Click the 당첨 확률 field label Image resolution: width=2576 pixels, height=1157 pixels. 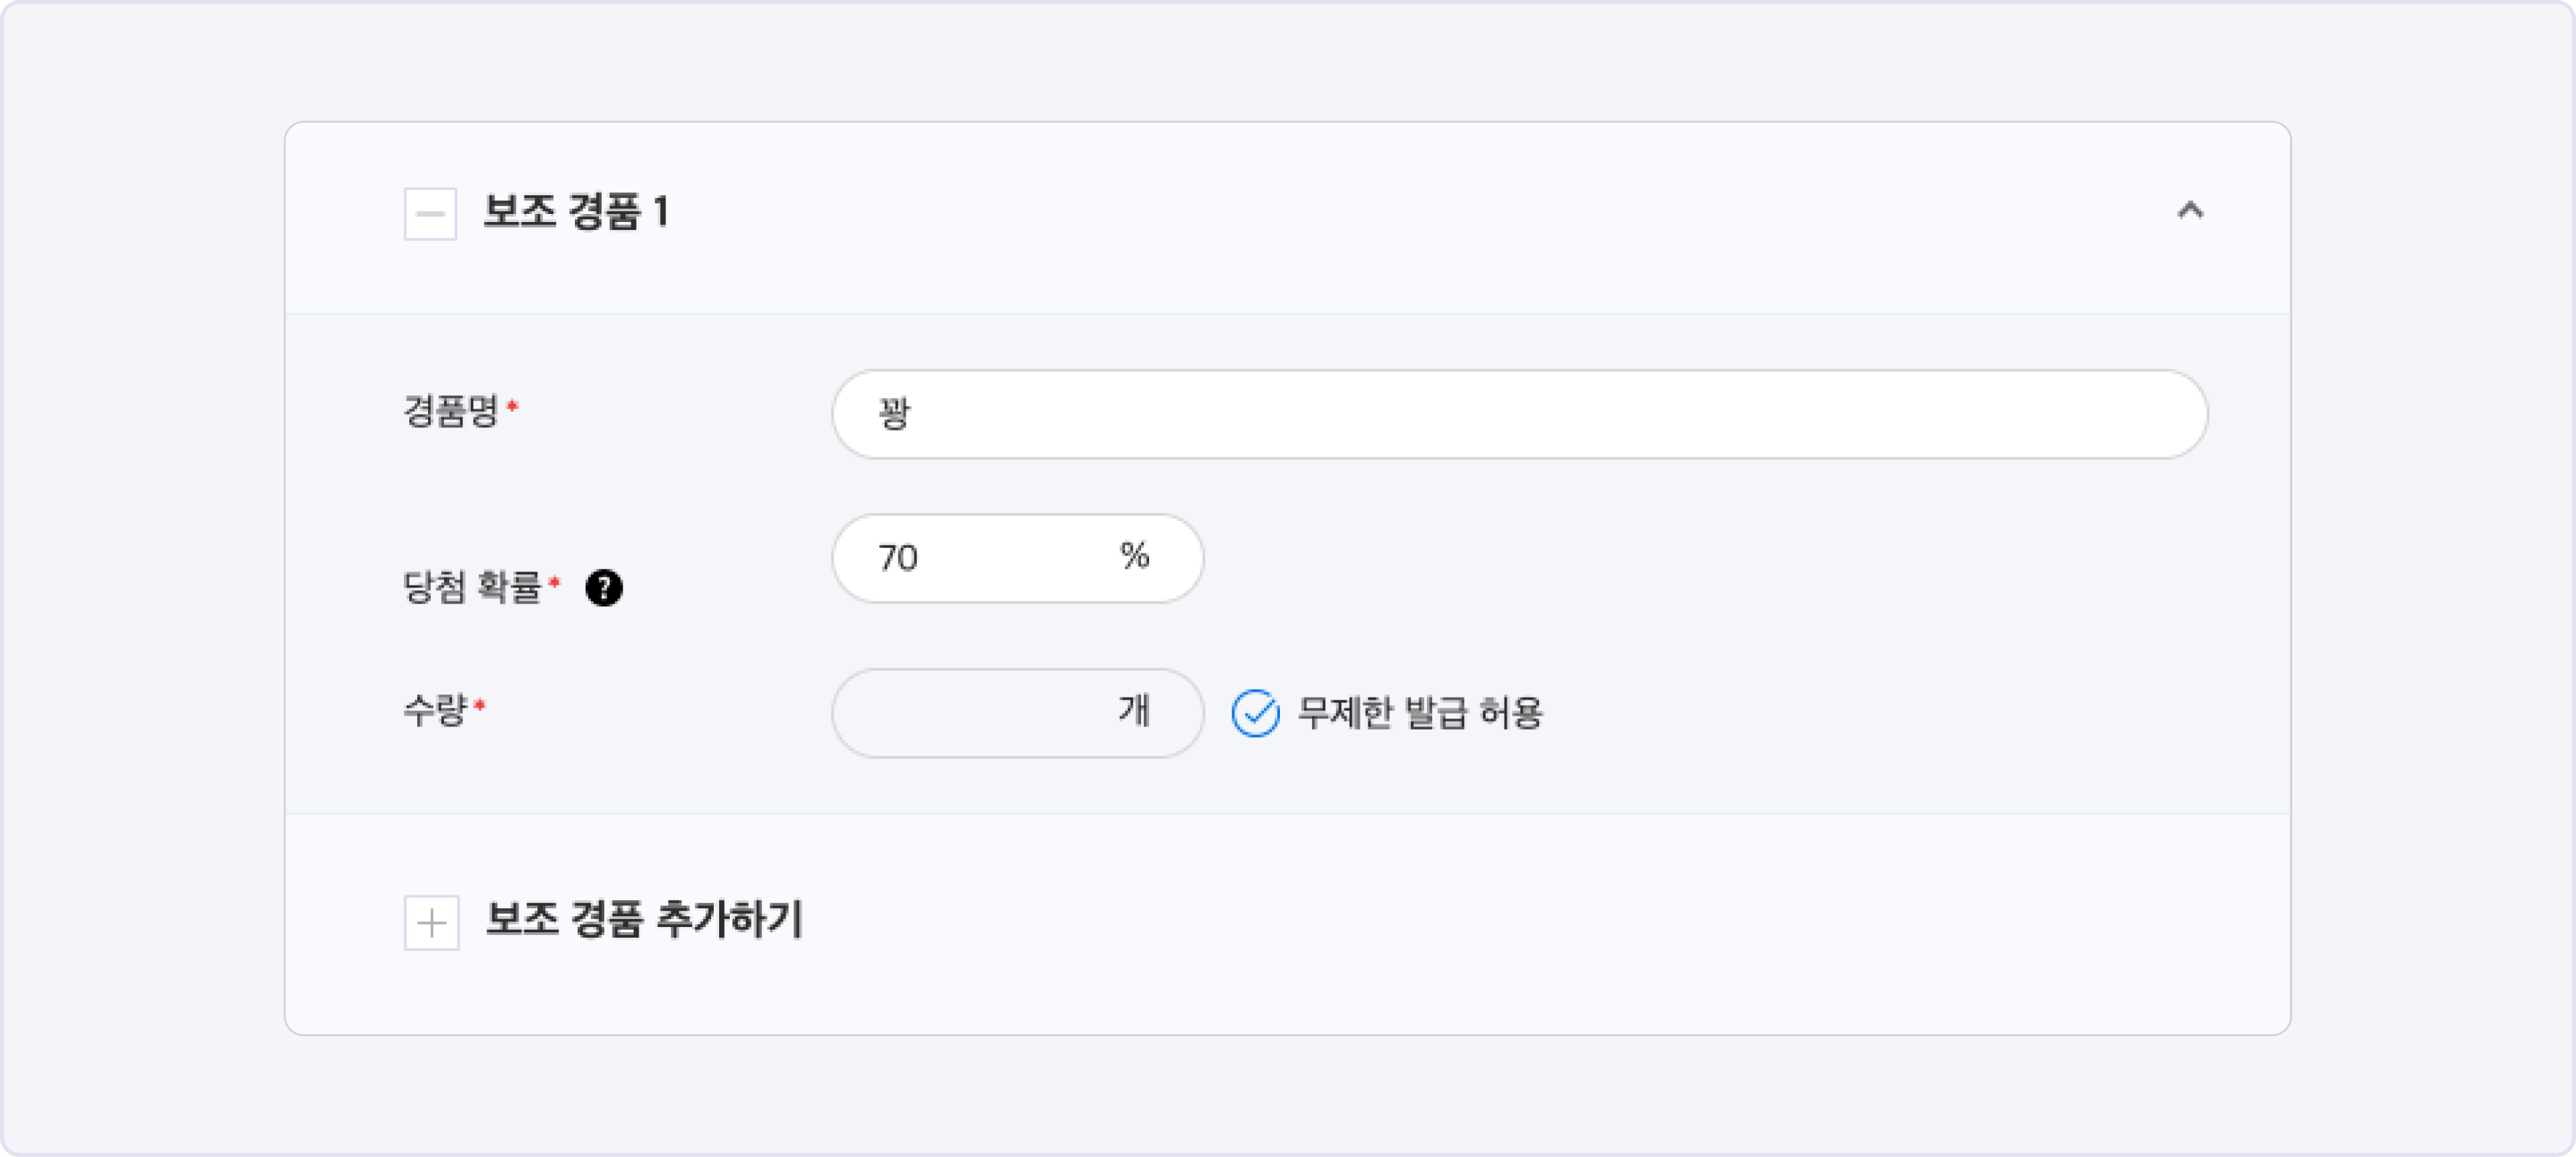click(x=472, y=587)
